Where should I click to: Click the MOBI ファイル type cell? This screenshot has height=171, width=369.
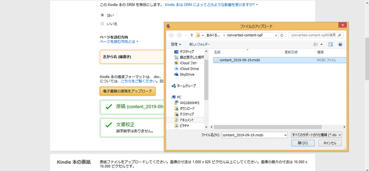click(x=327, y=60)
